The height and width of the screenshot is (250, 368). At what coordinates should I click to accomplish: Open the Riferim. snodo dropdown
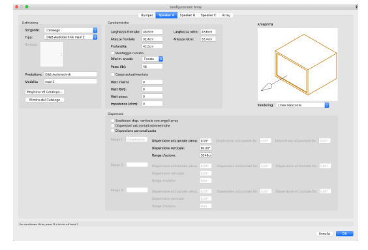coord(152,59)
